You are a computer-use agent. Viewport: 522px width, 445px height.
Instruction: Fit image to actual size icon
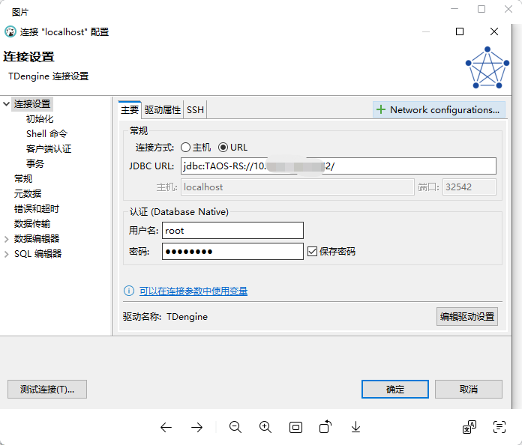295,427
